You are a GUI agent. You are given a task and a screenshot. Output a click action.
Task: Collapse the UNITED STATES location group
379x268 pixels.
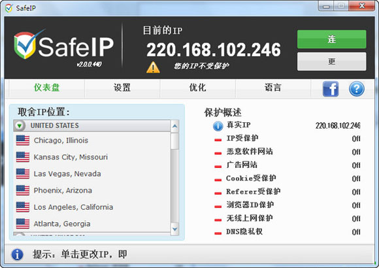pyautogui.click(x=20, y=126)
